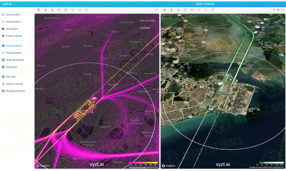
Task: Choose Switch project in sidebar
Action: coord(11,22)
